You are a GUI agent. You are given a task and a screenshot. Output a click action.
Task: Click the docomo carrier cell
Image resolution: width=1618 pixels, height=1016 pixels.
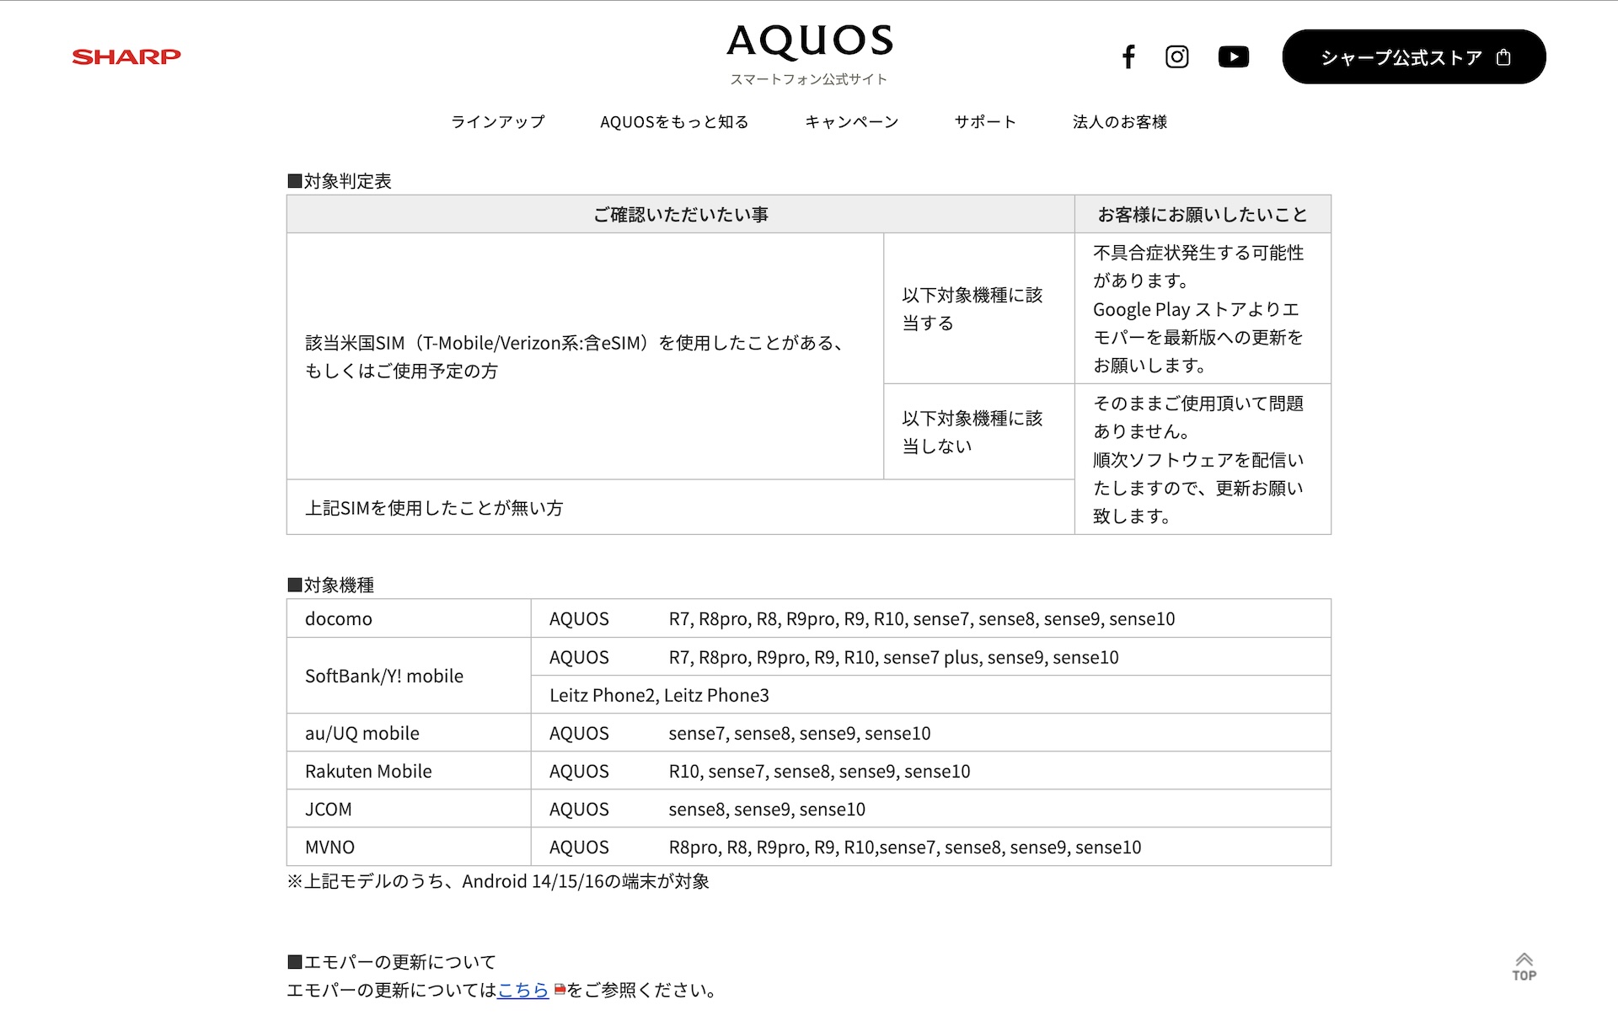pyautogui.click(x=339, y=619)
